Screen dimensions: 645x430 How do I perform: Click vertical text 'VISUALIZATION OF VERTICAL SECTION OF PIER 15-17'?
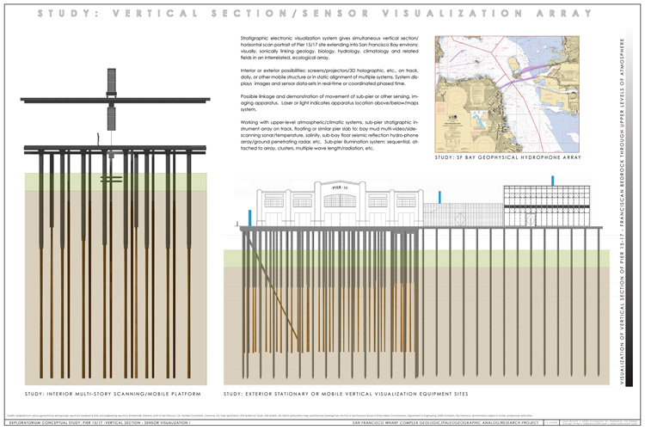622,309
